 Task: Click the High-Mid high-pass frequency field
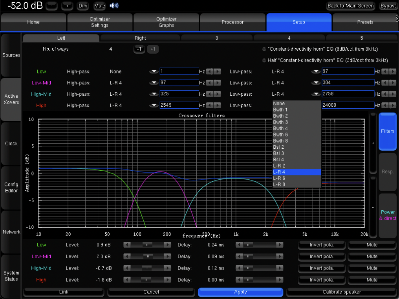pyautogui.click(x=179, y=94)
